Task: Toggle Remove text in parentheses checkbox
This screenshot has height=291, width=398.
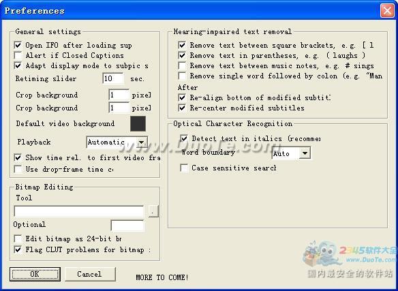Action: [x=182, y=55]
